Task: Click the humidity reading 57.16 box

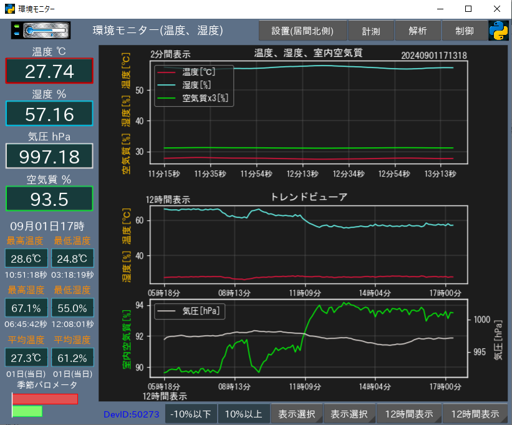Action: pos(49,114)
